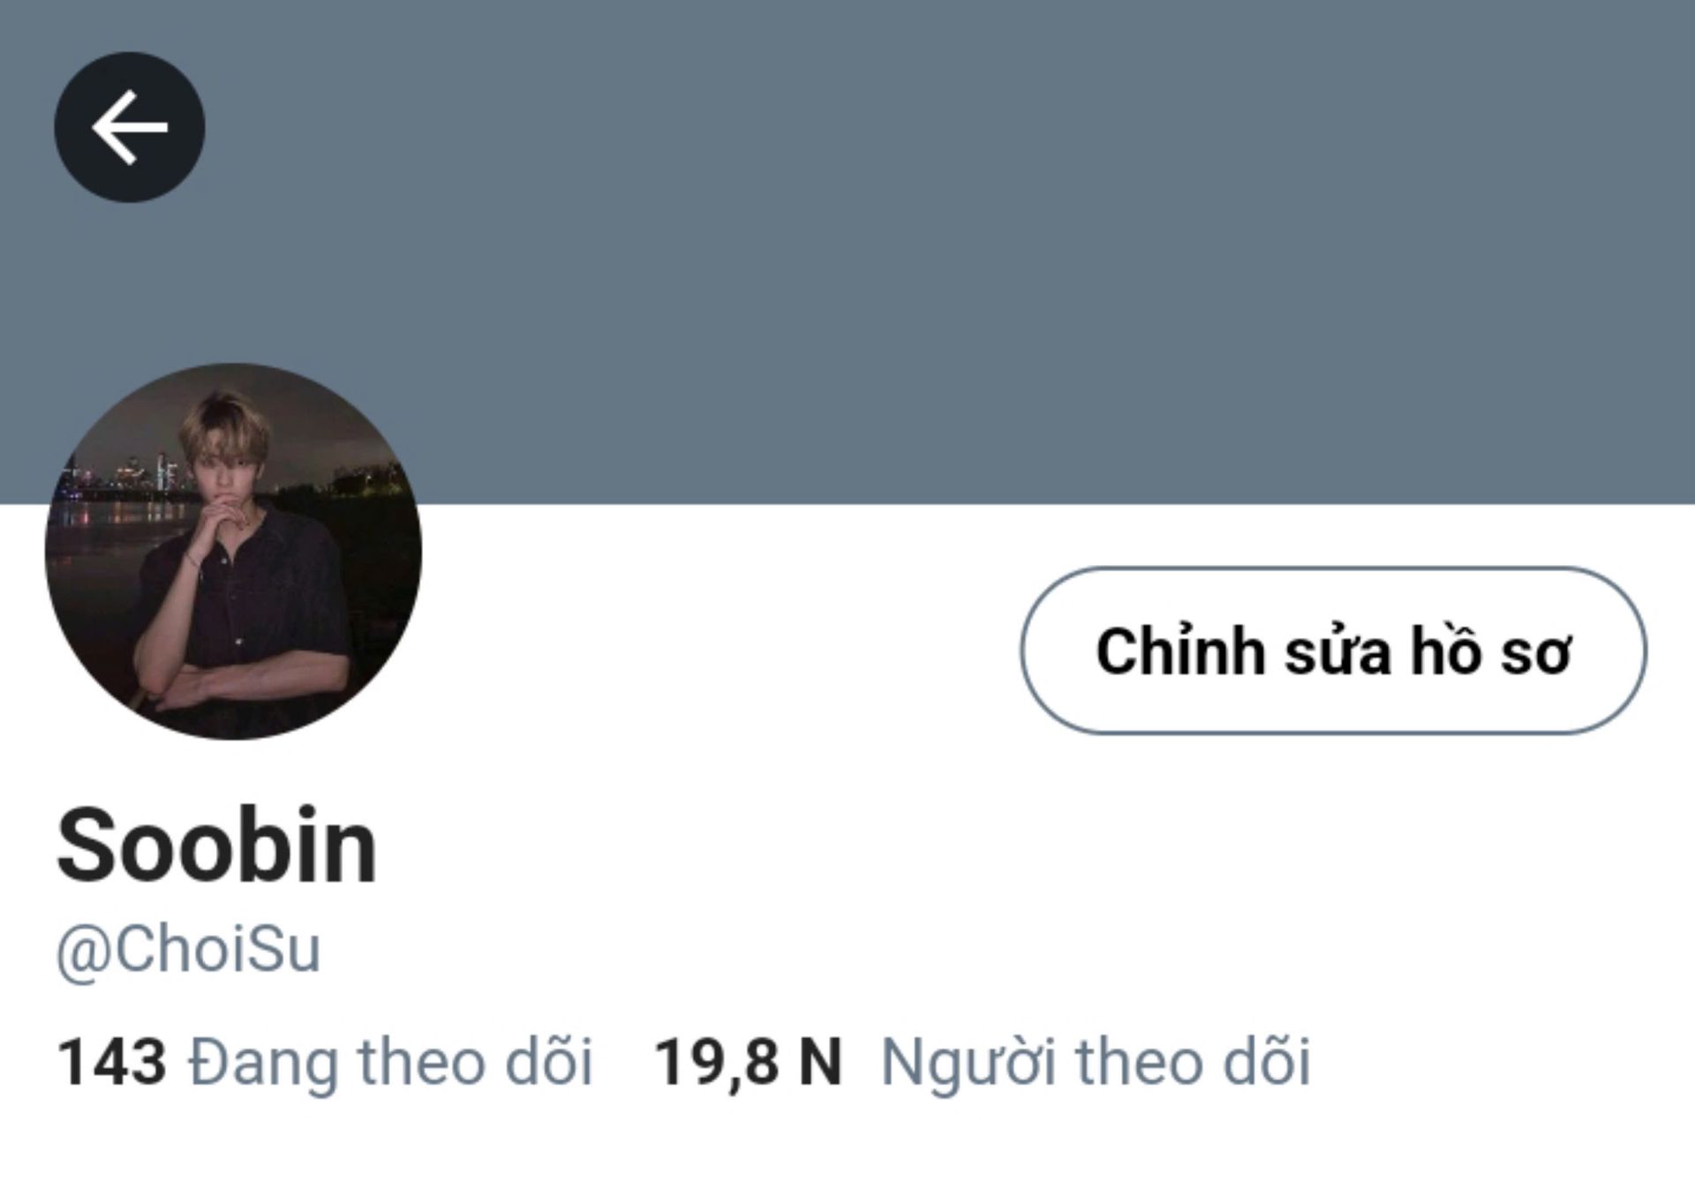
Task: Go back using the dark circle button
Action: [130, 127]
